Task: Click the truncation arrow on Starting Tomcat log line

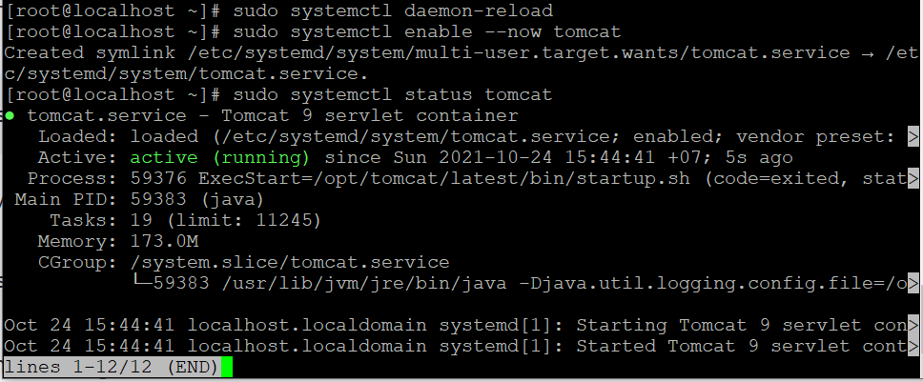Action: (913, 325)
